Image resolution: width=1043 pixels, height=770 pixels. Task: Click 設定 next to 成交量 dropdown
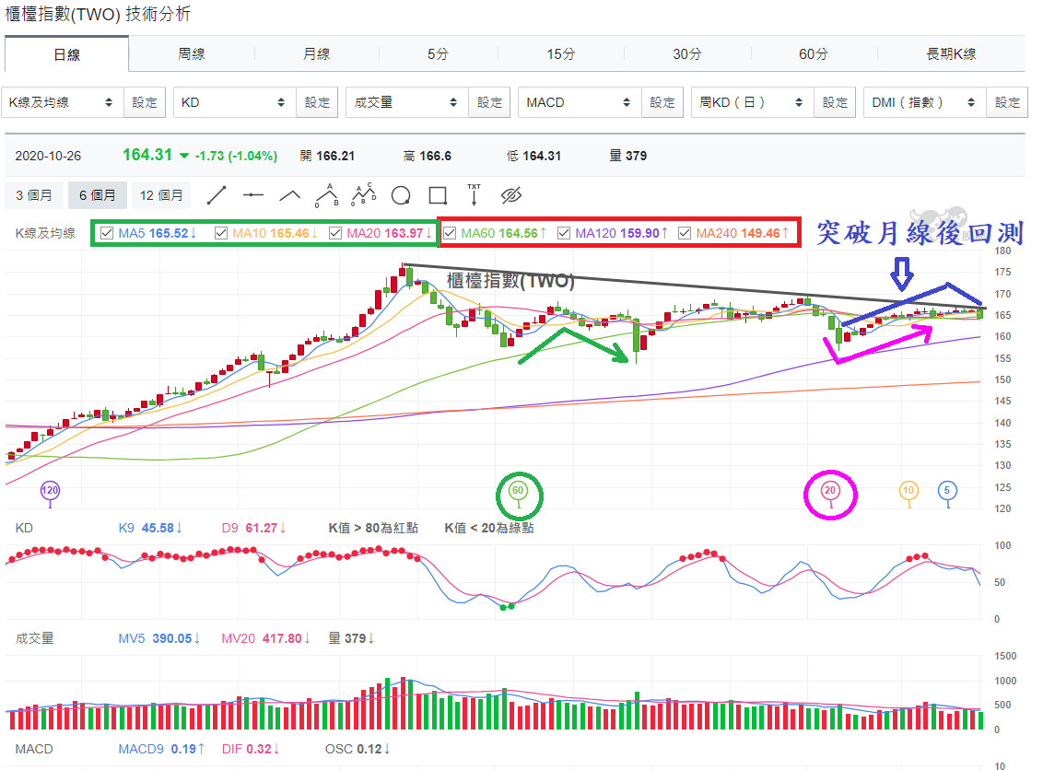tap(489, 102)
